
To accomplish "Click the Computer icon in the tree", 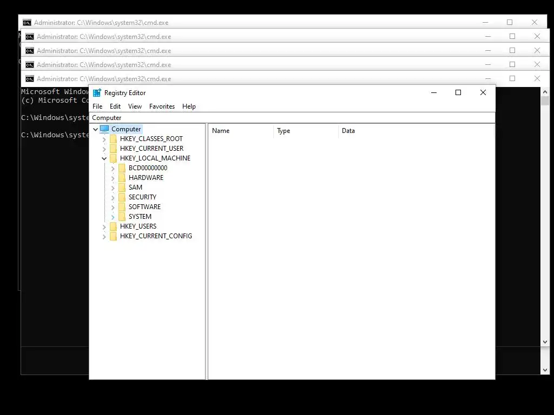I will (x=104, y=129).
